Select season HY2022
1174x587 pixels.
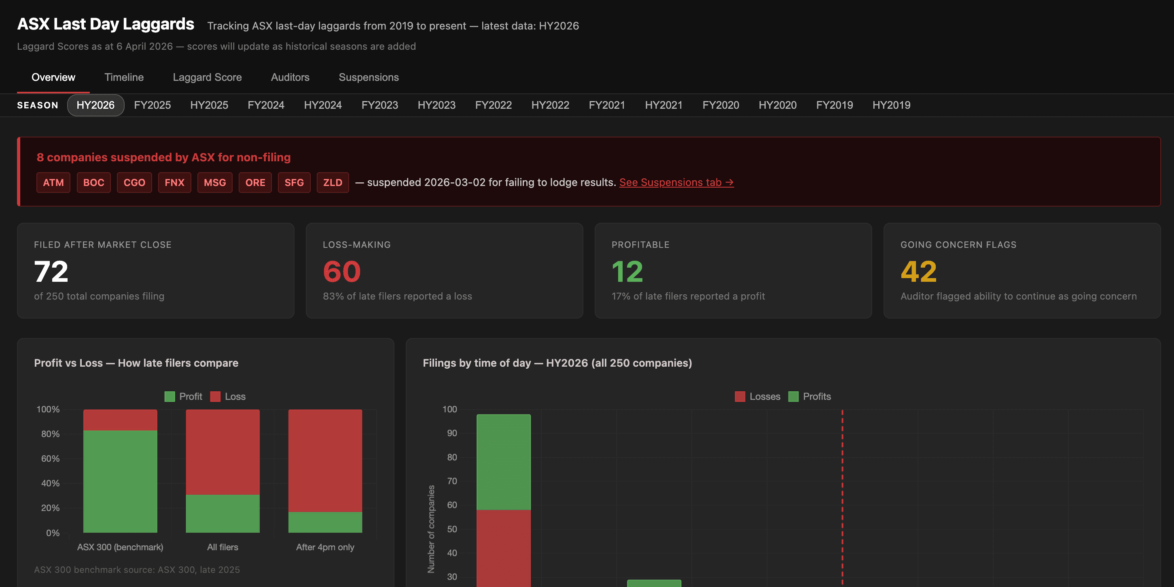[550, 105]
